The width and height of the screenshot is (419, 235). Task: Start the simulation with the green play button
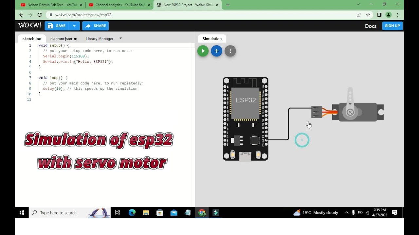pyautogui.click(x=203, y=51)
